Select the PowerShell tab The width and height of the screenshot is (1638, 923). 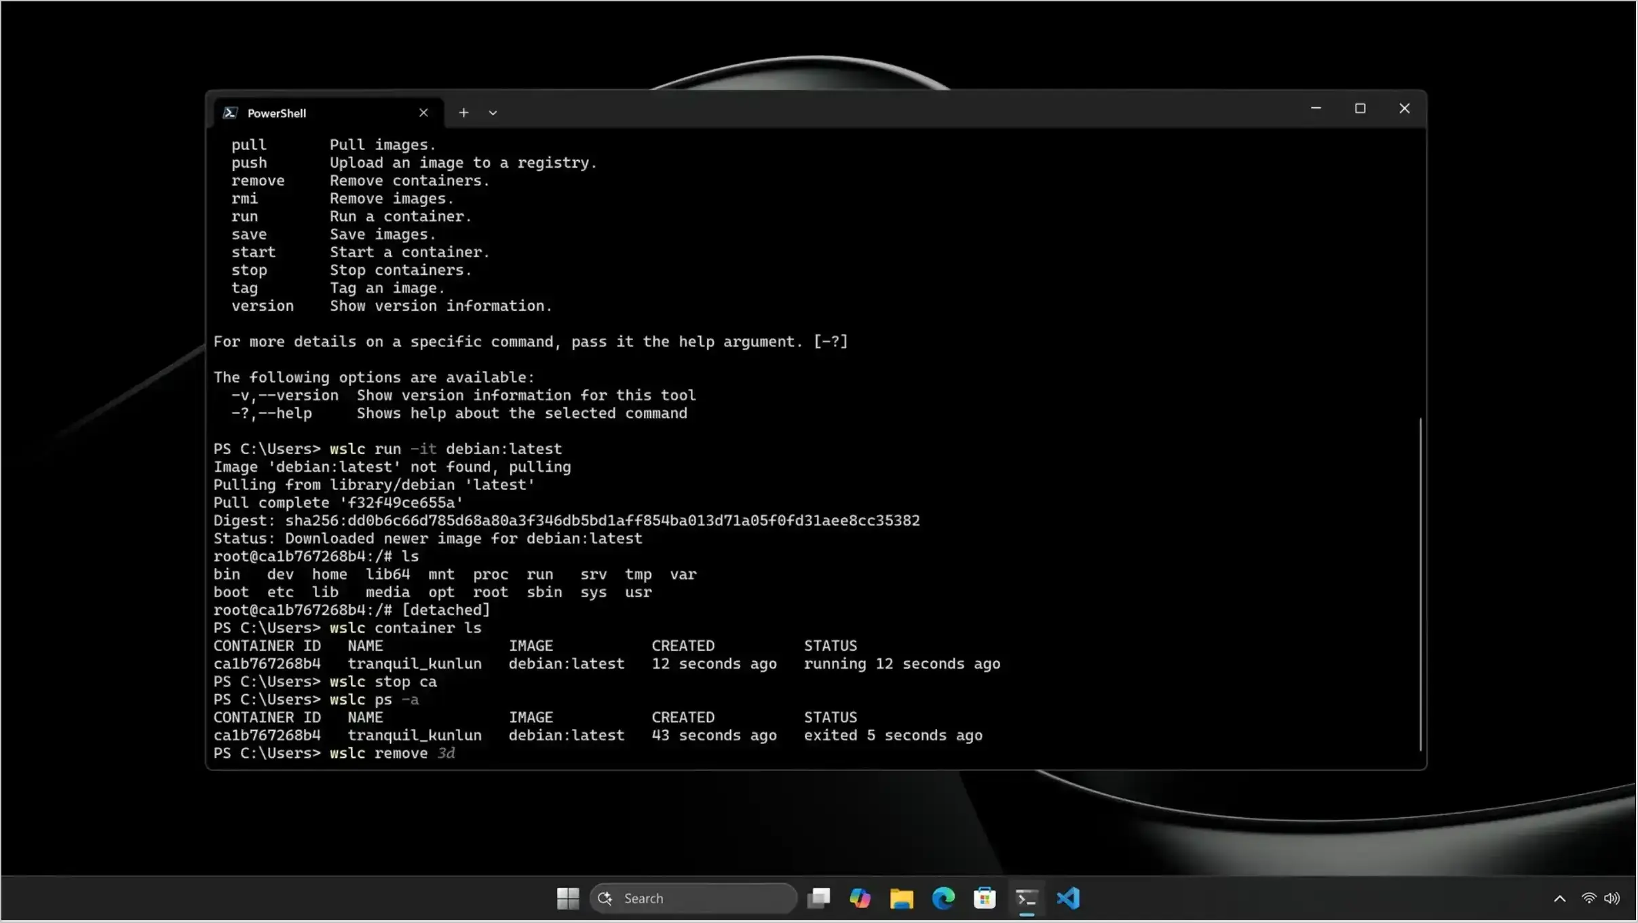[328, 113]
